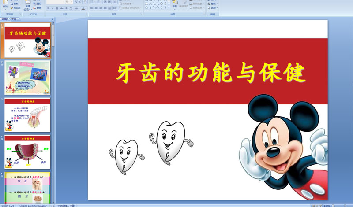Viewport: 353px width, 207px height.
Task: Click Convert to SmartArt button
Action: [x=131, y=8]
